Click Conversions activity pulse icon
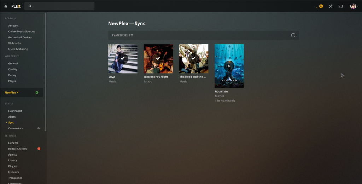 (x=39, y=128)
